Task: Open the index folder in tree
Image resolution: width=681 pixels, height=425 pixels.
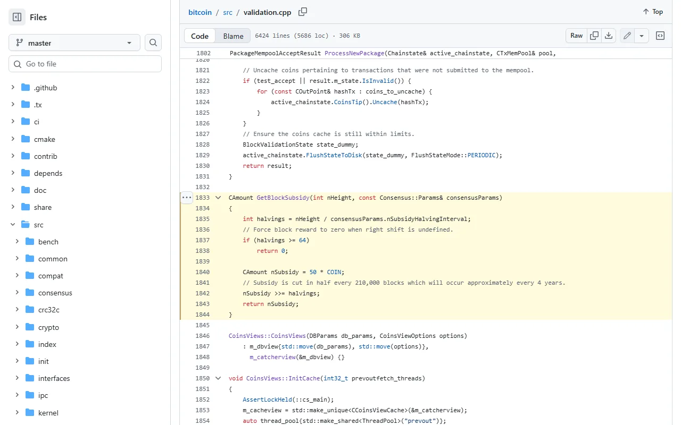Action: [47, 344]
